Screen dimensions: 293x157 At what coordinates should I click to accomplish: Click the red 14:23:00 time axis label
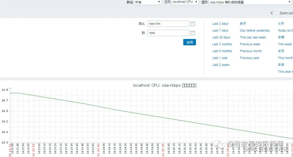(x=33, y=150)
